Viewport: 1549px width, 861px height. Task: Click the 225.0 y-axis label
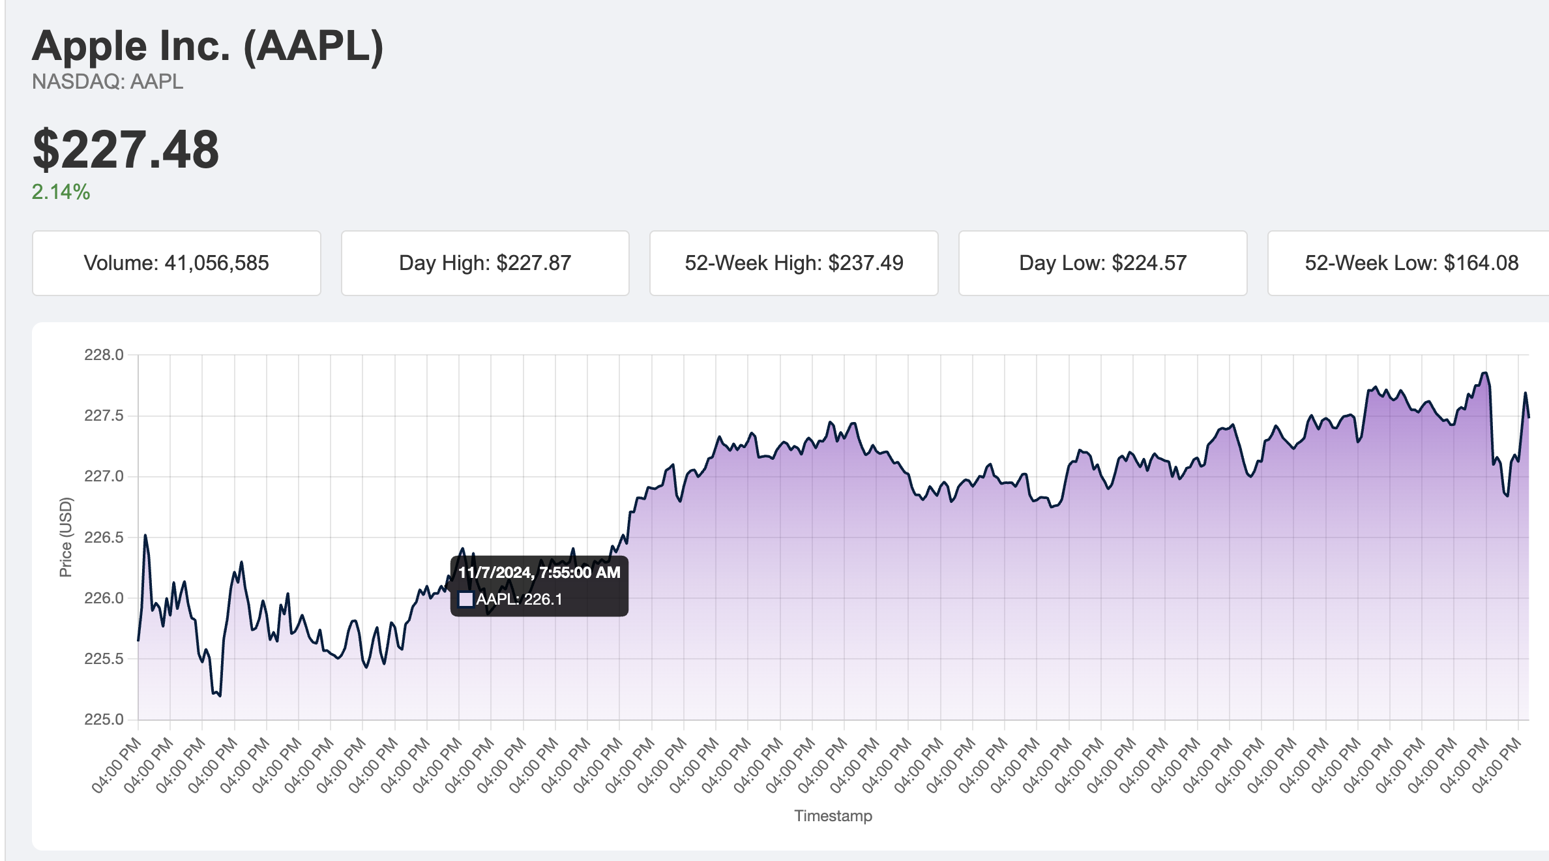[x=104, y=719]
